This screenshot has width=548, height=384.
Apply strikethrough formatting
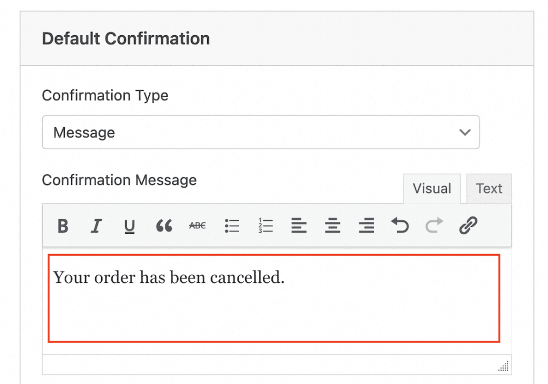coord(197,226)
